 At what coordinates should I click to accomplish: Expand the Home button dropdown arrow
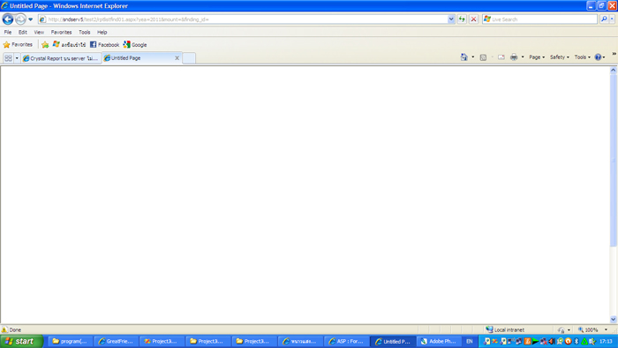pos(473,57)
